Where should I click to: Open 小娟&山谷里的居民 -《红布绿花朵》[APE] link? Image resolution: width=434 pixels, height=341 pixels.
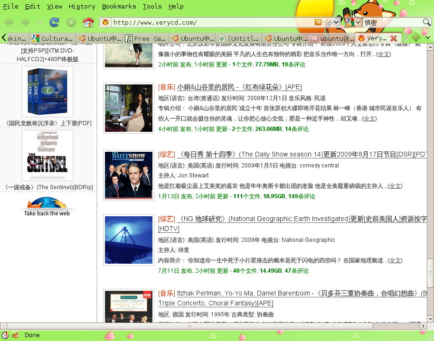(x=239, y=87)
